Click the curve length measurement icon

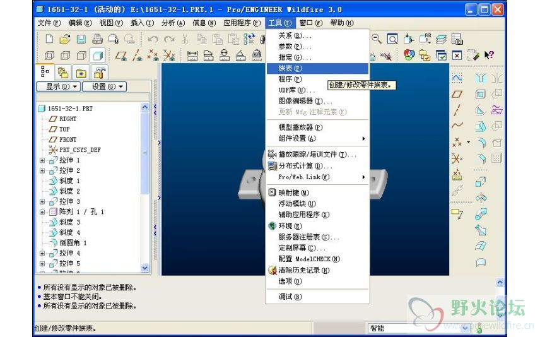(208, 55)
